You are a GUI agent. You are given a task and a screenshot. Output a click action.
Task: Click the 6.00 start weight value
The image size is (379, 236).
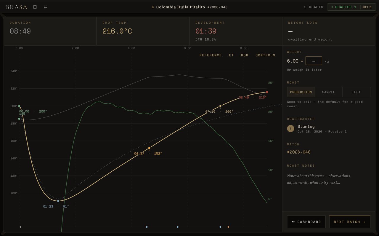(x=293, y=61)
